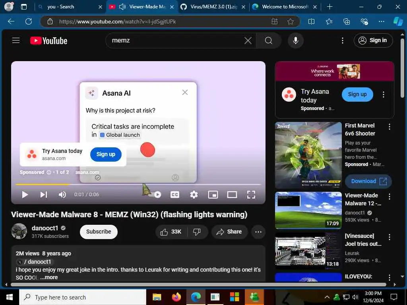Image resolution: width=407 pixels, height=305 pixels.
Task: Expand description with ...more
Action: [49, 277]
